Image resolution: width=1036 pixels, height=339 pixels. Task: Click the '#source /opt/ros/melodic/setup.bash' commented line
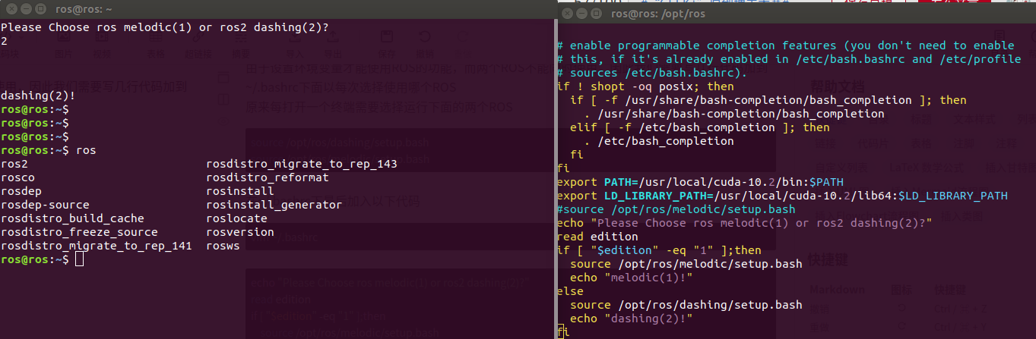pos(676,209)
